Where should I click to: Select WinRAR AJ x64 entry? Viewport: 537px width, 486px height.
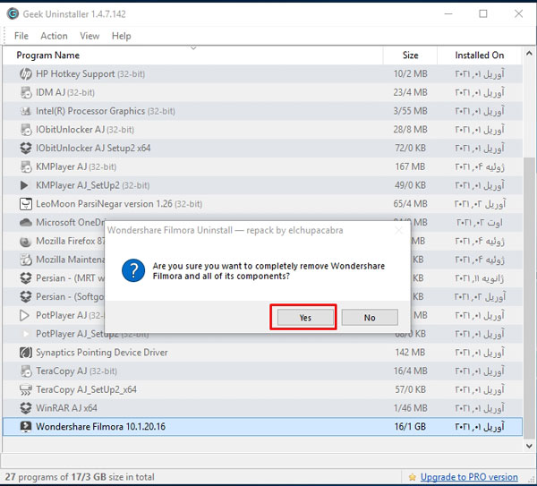pos(262,408)
